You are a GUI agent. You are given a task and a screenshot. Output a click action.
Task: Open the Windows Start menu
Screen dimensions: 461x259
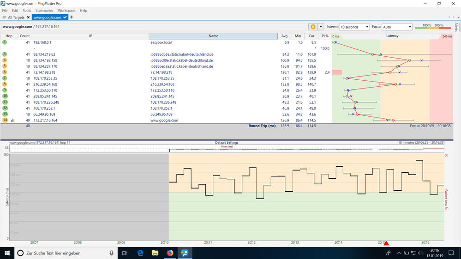[x=7, y=253]
